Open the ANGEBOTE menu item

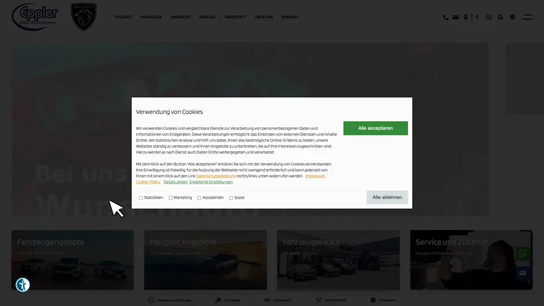click(x=180, y=17)
